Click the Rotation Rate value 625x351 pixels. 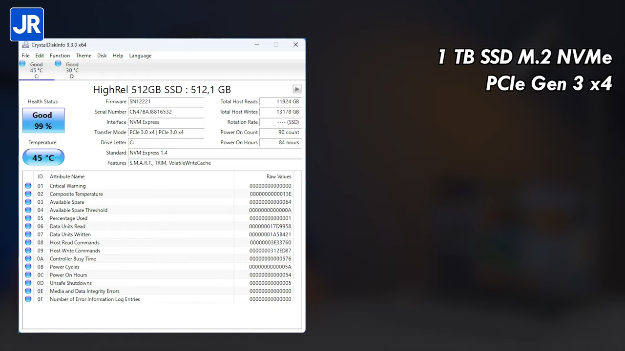[x=280, y=122]
